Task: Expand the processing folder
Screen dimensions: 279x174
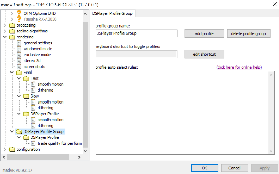Action: [x=5, y=25]
